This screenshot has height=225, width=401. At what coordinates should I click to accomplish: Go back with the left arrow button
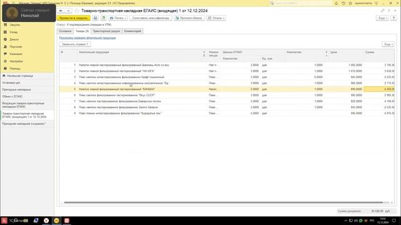[x=61, y=11]
